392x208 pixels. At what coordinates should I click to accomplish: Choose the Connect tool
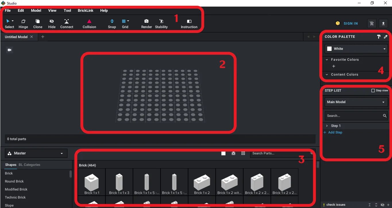click(67, 23)
